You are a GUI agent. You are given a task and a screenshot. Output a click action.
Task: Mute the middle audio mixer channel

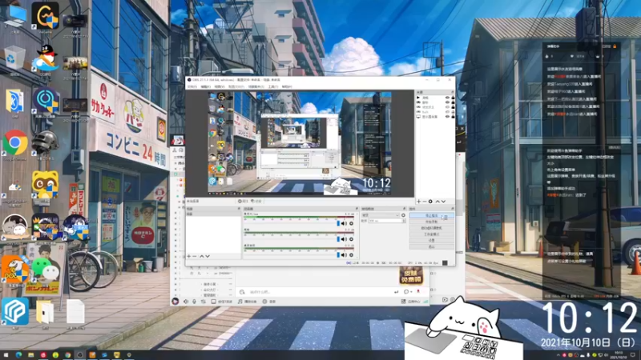(344, 239)
